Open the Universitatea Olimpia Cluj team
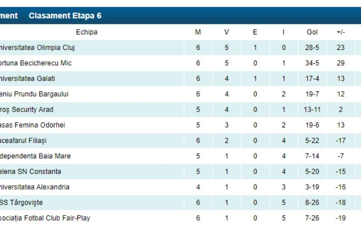Image resolution: width=361 pixels, height=241 pixels. [37, 48]
